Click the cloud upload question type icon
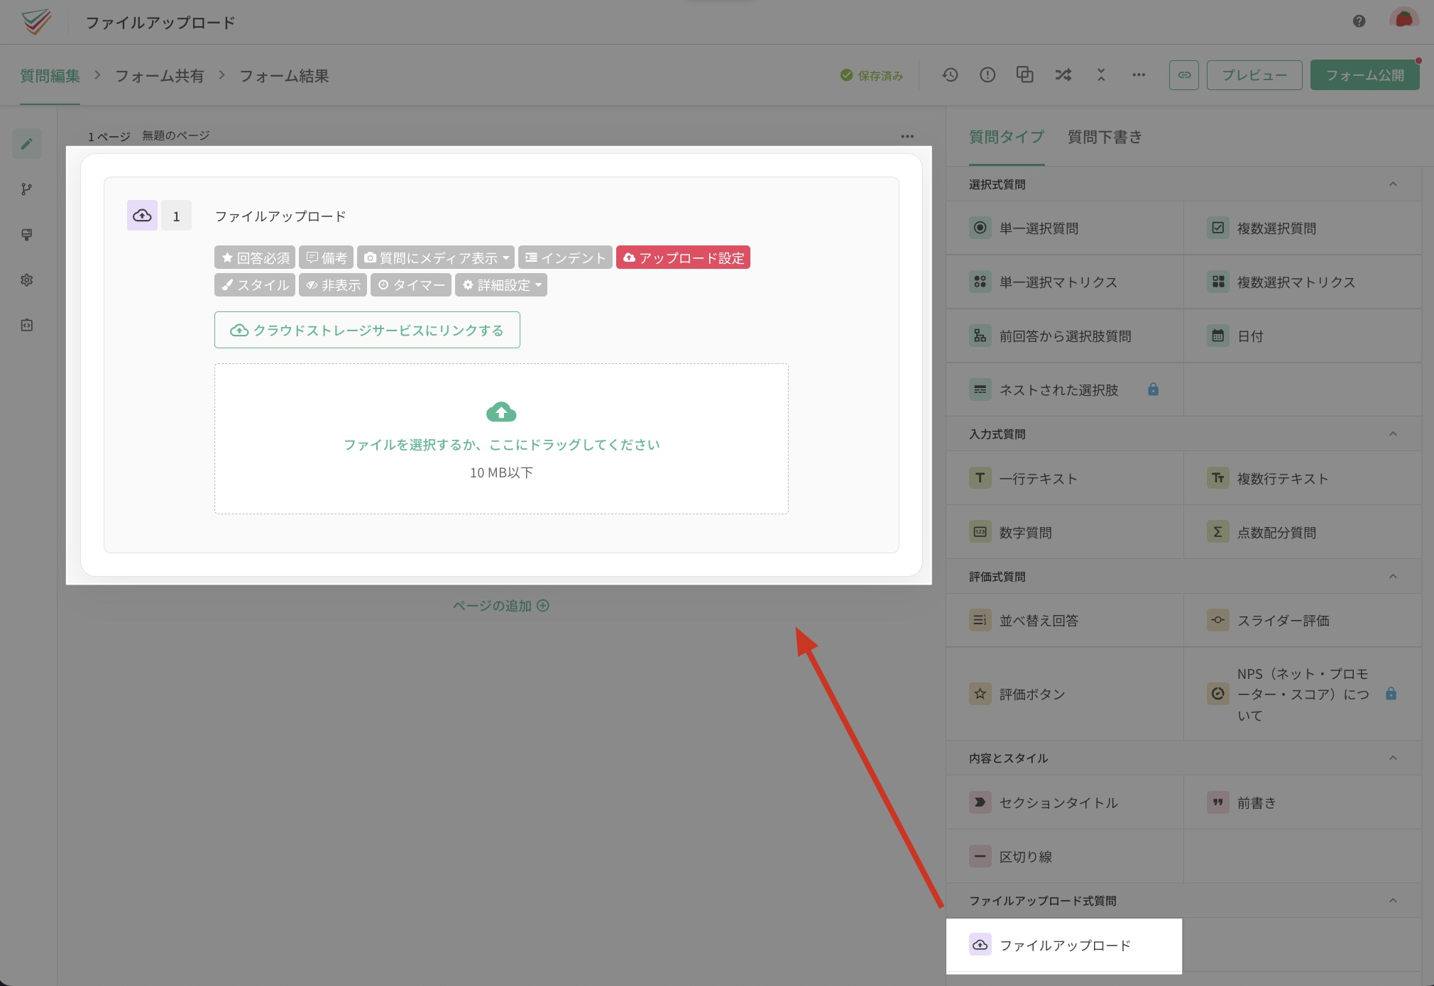This screenshot has height=986, width=1434. click(142, 216)
